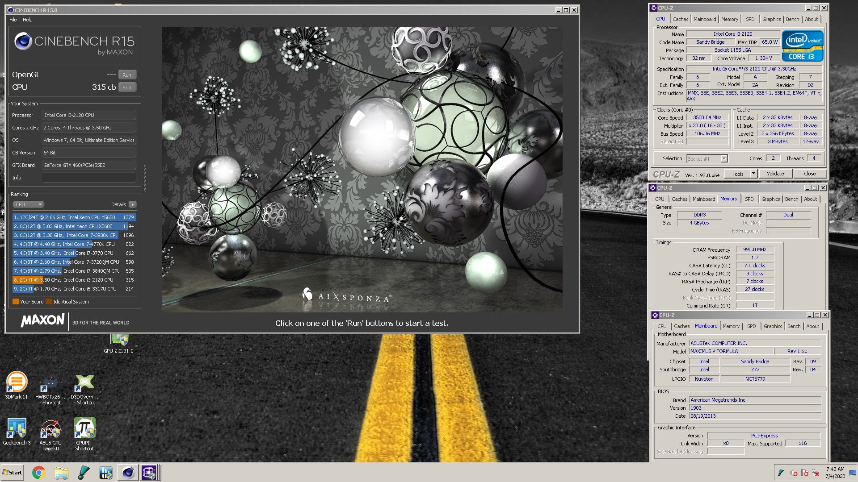
Task: Open the Help menu in Cinebench
Action: 28,20
